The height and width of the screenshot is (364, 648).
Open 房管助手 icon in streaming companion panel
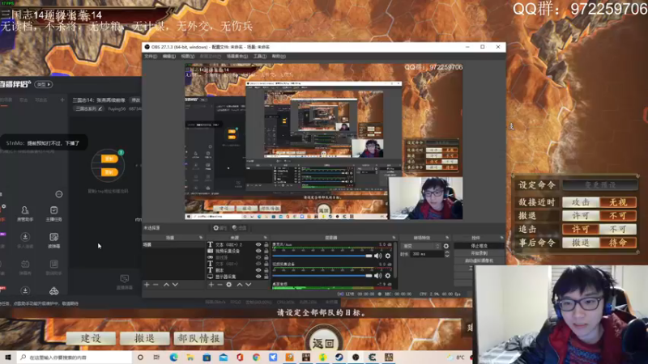[25, 214]
